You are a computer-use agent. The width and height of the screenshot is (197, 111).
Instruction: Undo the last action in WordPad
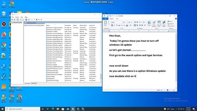pos(110,16)
